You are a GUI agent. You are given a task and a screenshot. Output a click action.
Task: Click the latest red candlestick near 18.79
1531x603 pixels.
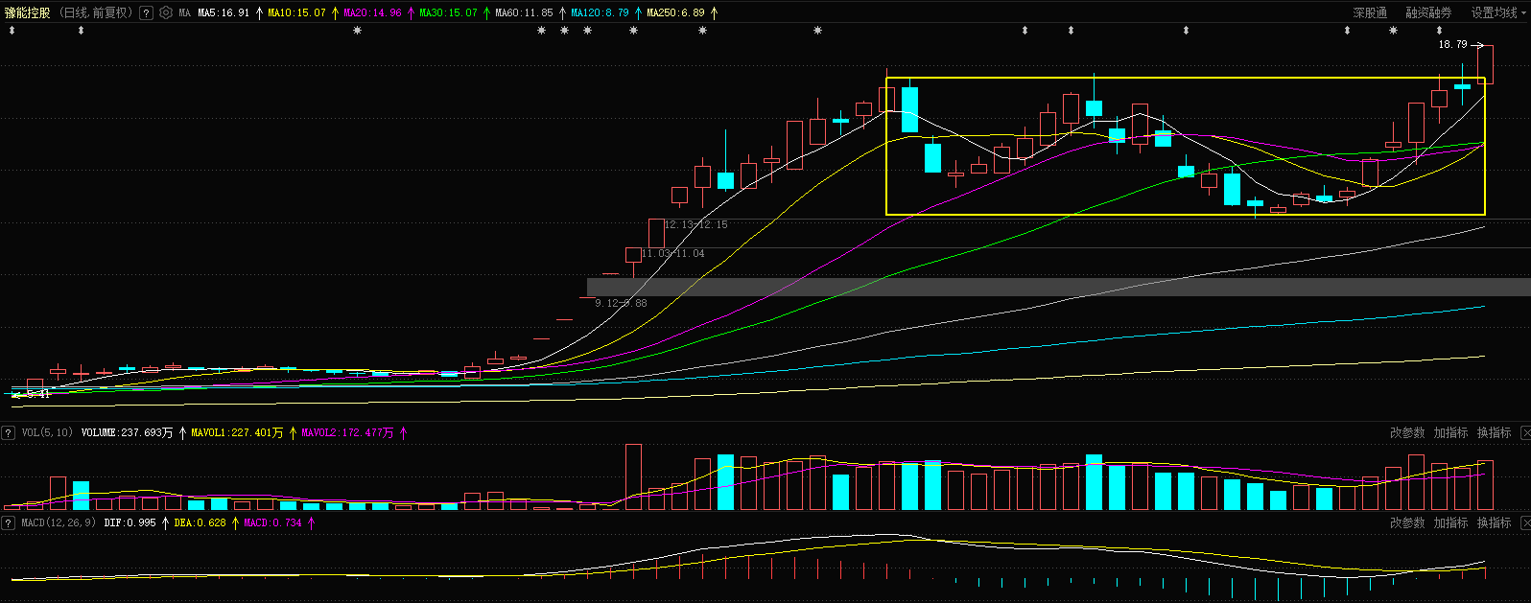point(1485,64)
